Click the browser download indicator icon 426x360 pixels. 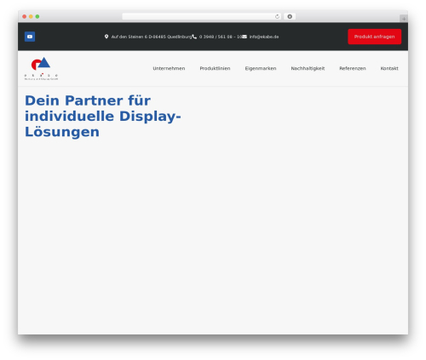pos(290,16)
